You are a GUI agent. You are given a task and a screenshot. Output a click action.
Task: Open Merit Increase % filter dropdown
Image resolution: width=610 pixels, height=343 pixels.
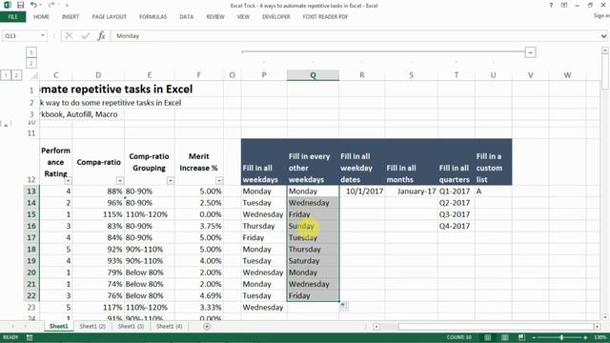(219, 180)
